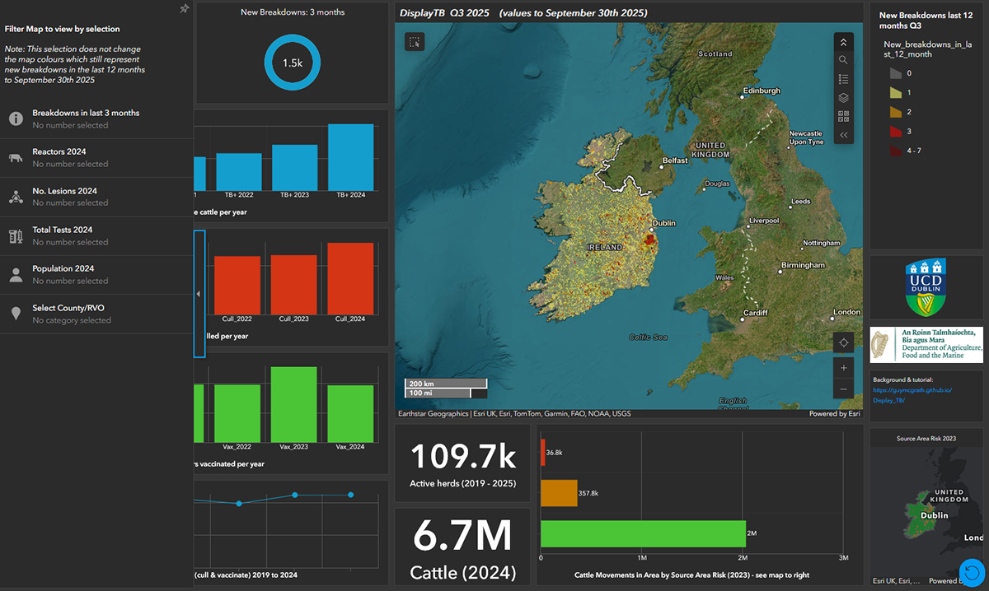
Task: Click the green 2M cattle movements bar
Action: 643,533
